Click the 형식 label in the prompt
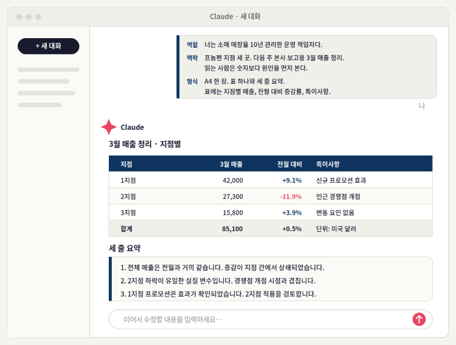456x345 pixels. (192, 81)
